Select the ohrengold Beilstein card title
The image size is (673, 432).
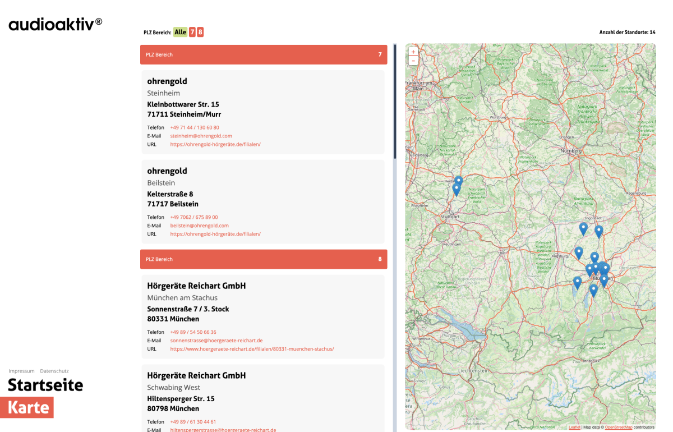pyautogui.click(x=167, y=171)
